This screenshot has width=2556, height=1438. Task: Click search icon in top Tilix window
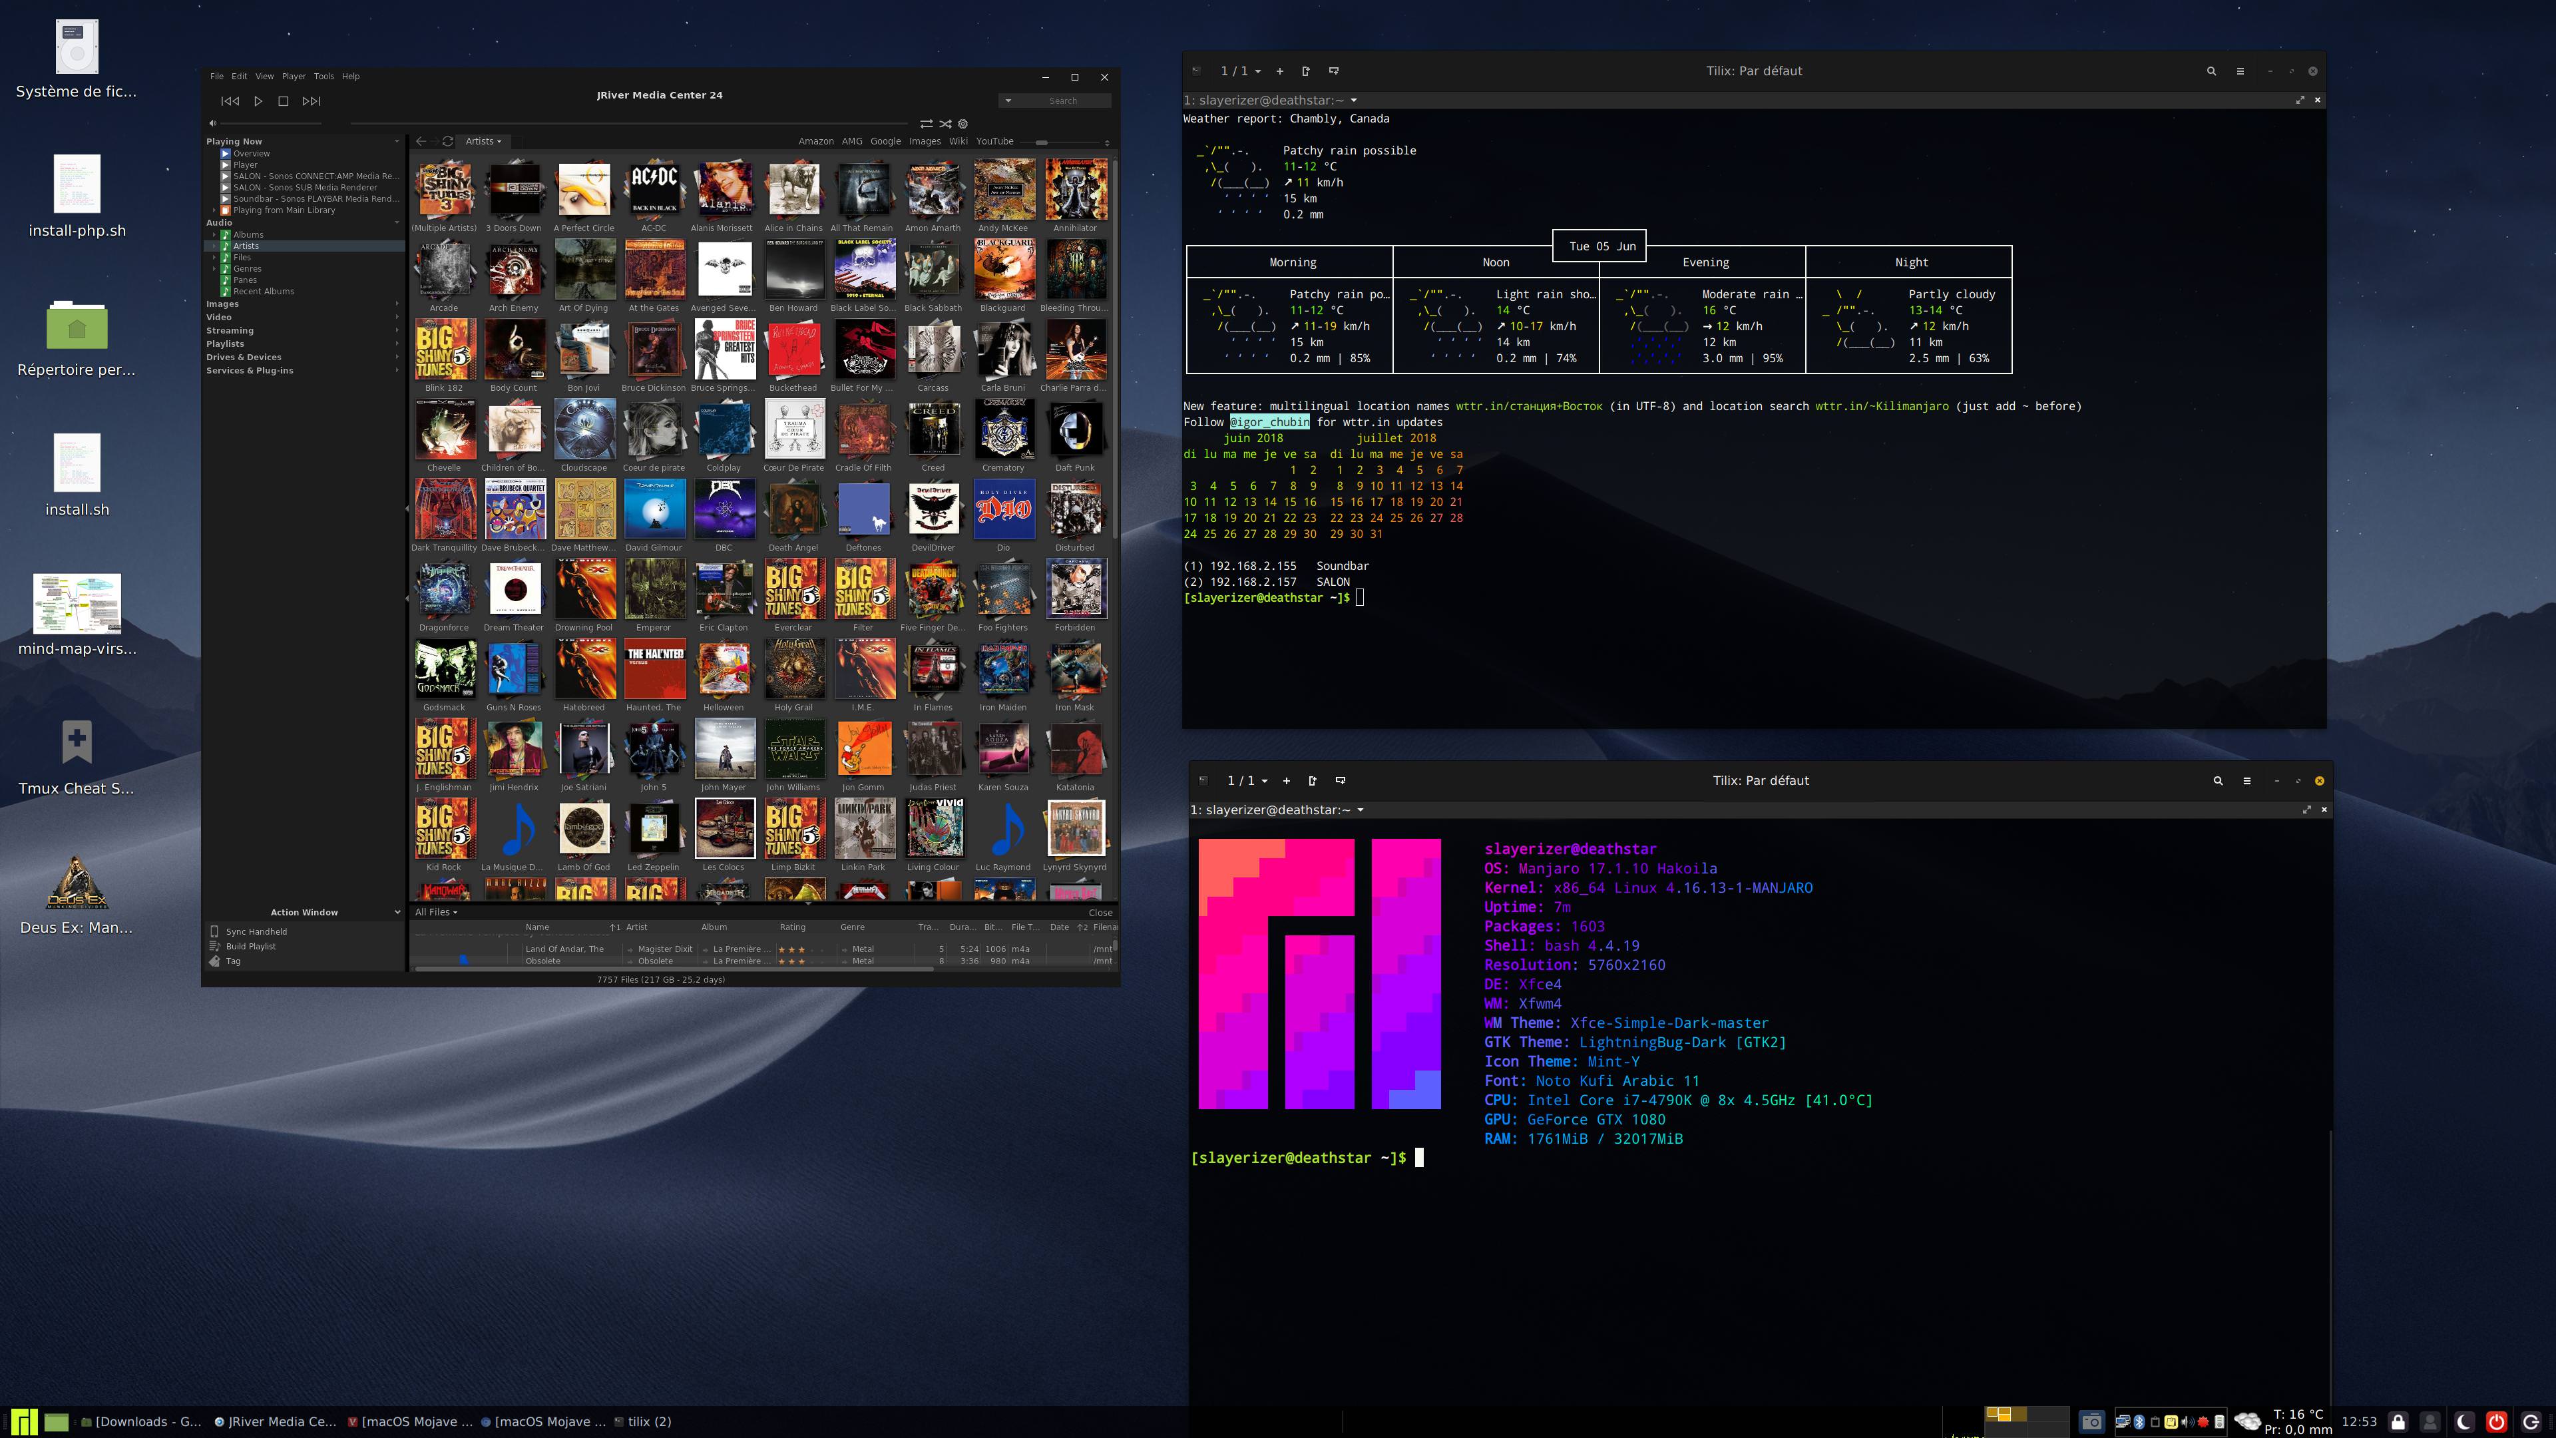pos(2211,71)
